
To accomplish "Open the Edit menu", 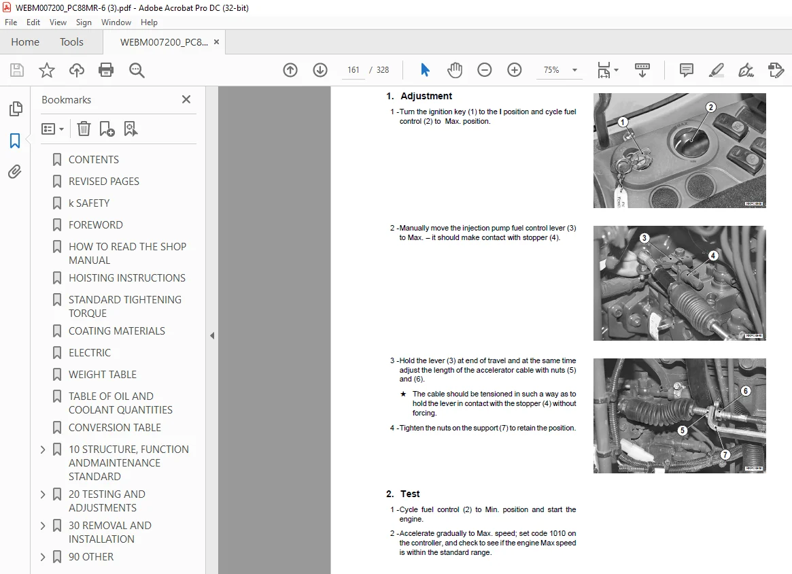I will [x=33, y=22].
